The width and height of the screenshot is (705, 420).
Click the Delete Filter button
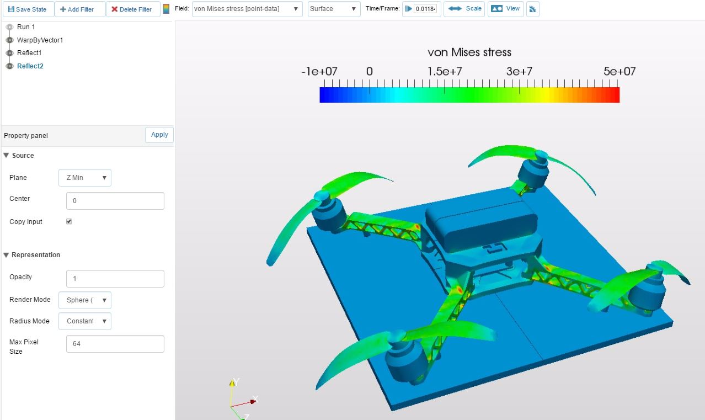point(133,9)
